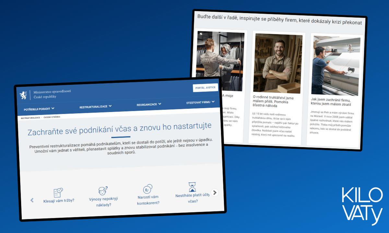Viewport: 389px width, 233px height.
Task: Open the Klesají vám tržby? link
Action: pos(59,200)
